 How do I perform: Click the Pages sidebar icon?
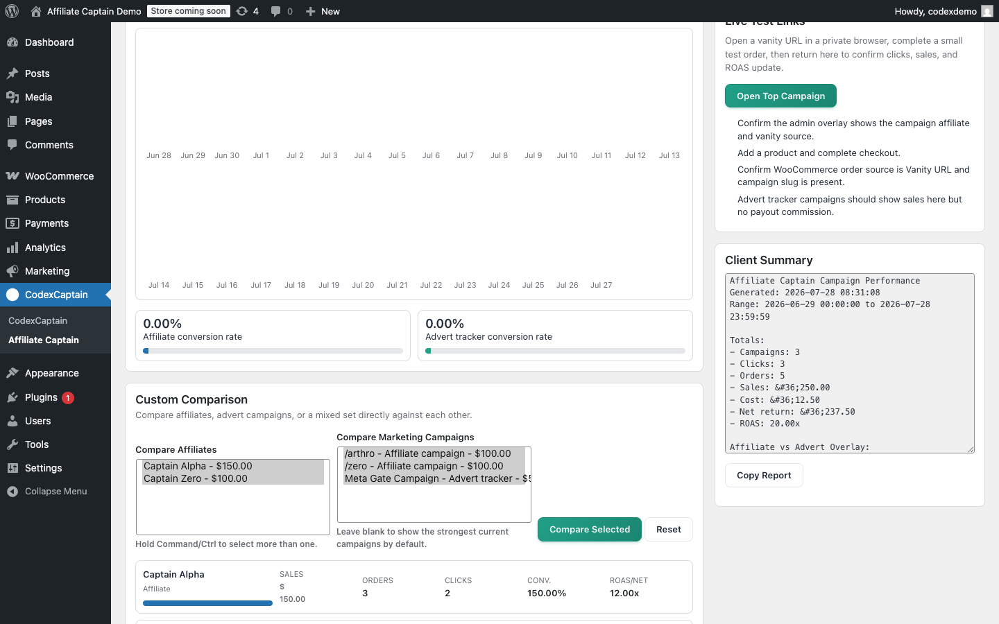point(12,121)
